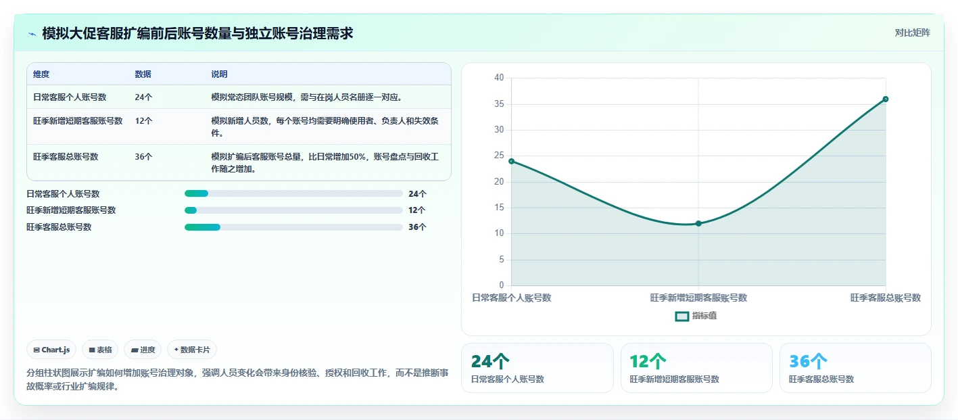Click the lightning icon beside the title
Screen dimensions: 958x420
(32, 34)
